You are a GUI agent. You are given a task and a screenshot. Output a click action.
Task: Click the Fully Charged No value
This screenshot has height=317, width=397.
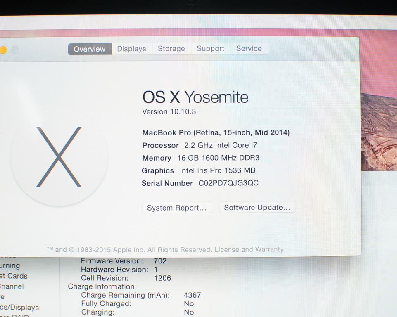(189, 304)
